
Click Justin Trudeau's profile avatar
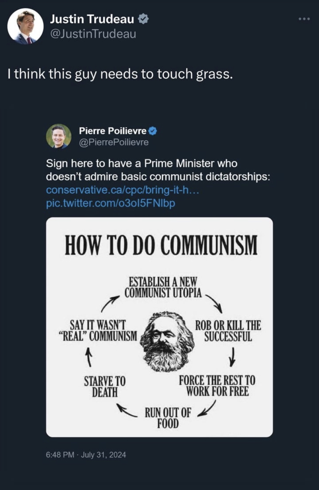point(25,26)
